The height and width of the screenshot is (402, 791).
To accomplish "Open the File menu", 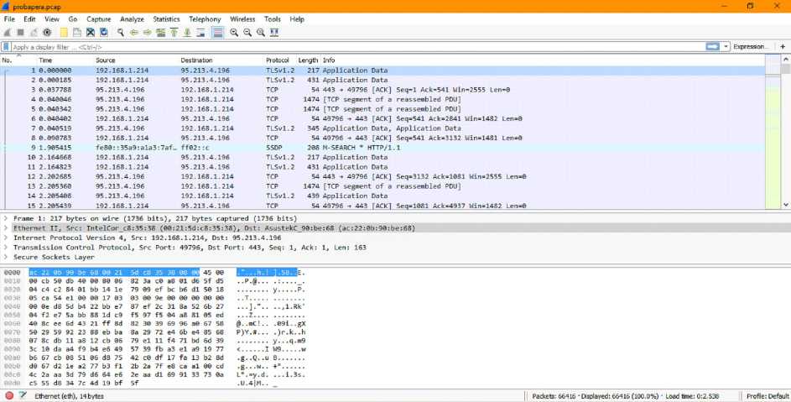I will (9, 19).
